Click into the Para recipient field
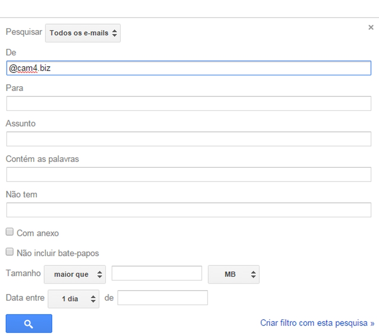This screenshot has width=379, height=336. (x=189, y=103)
